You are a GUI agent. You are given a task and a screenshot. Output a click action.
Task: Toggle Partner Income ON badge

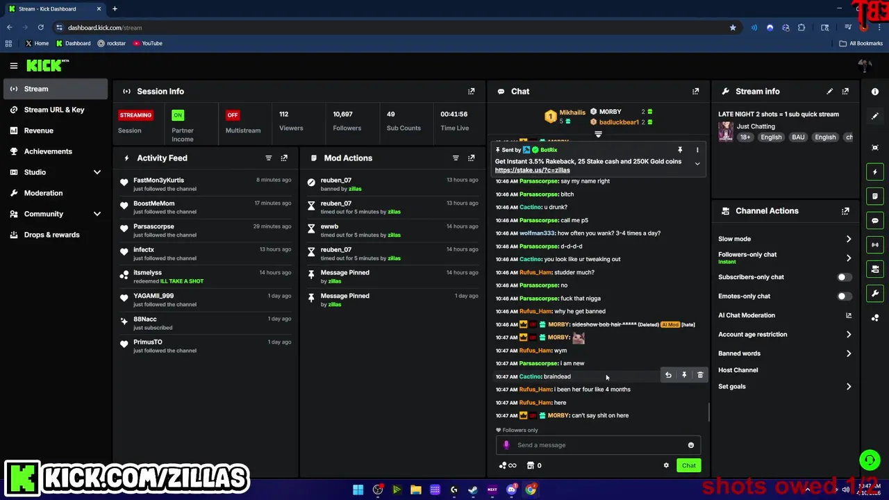pyautogui.click(x=178, y=115)
